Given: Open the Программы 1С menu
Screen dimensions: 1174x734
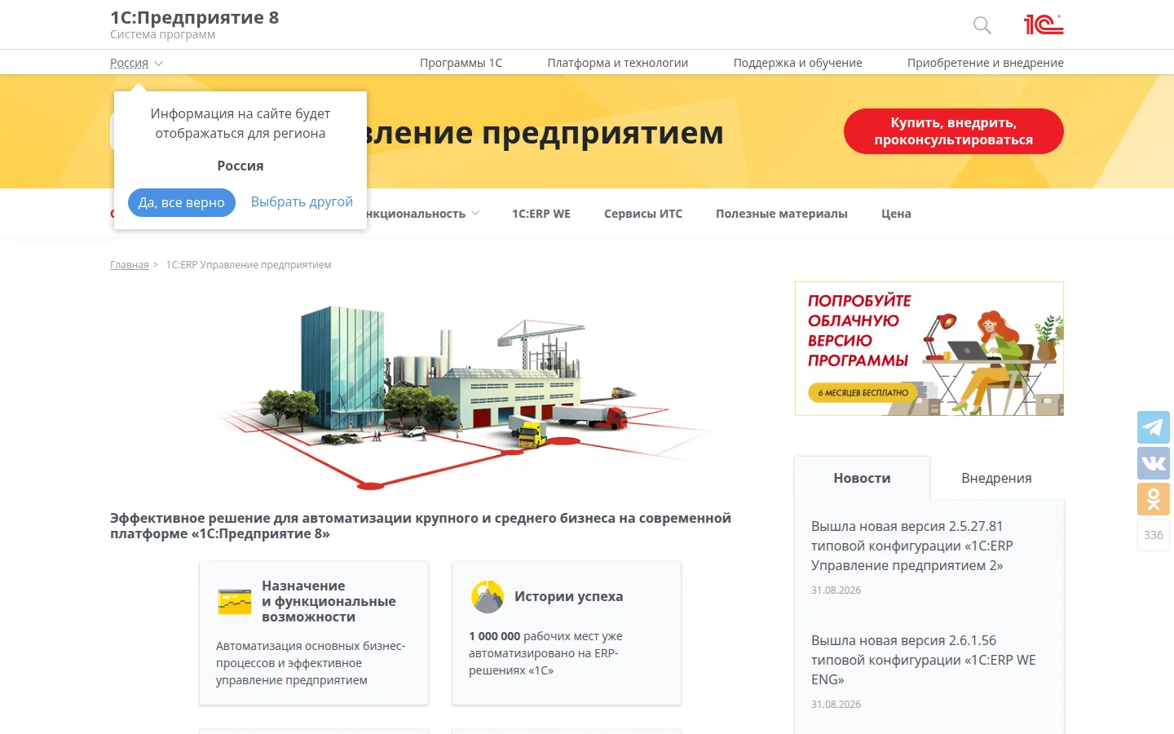Looking at the screenshot, I should coord(461,63).
